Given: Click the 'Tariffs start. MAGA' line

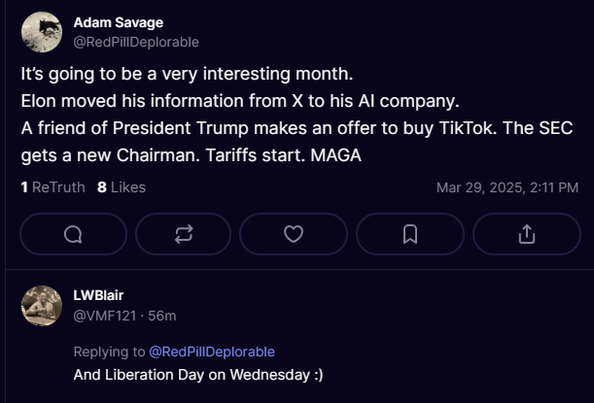Looking at the screenshot, I should [x=283, y=155].
